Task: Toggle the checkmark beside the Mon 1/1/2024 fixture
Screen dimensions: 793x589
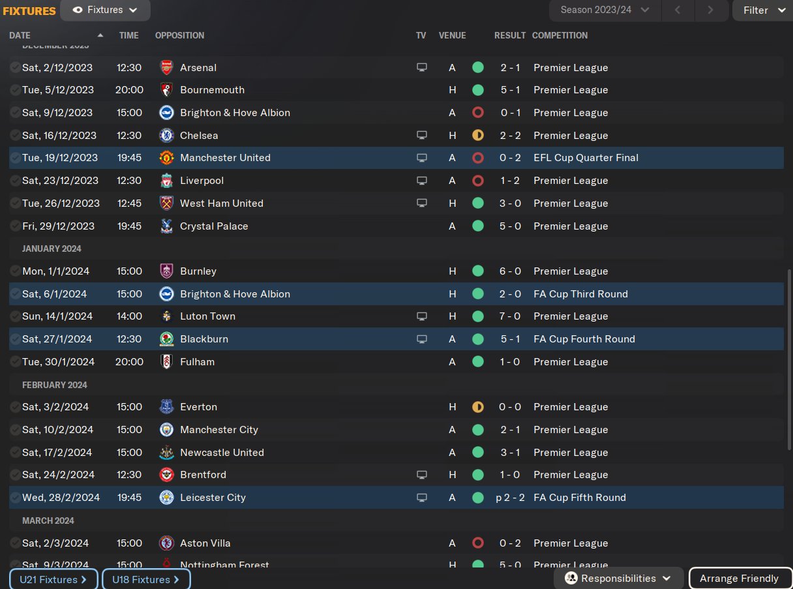Action: (x=15, y=271)
